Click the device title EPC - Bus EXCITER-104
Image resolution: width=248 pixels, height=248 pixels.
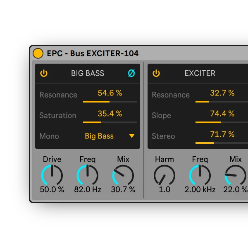pyautogui.click(x=93, y=53)
